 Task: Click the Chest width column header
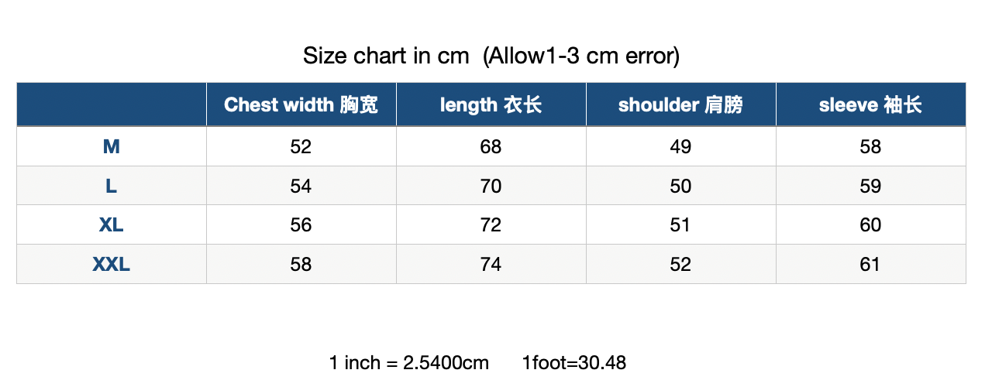pyautogui.click(x=301, y=104)
